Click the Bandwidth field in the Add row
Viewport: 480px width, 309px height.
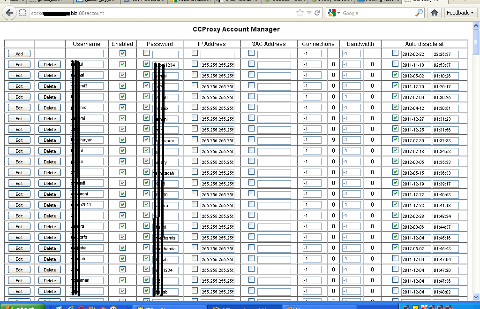click(x=352, y=54)
